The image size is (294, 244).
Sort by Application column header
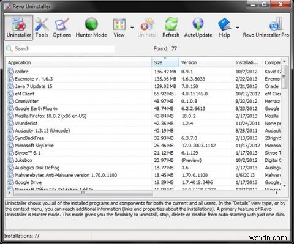tap(78, 62)
